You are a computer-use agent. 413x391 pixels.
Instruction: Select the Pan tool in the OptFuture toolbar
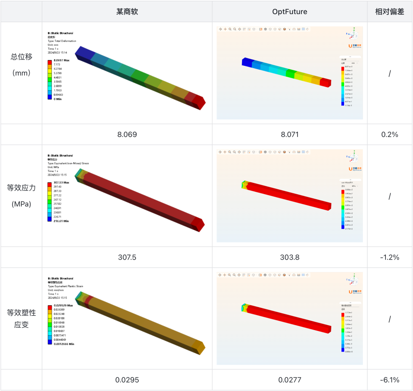[x=225, y=29]
